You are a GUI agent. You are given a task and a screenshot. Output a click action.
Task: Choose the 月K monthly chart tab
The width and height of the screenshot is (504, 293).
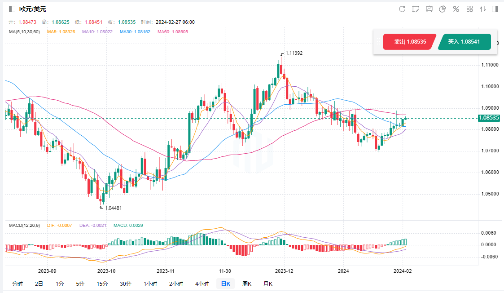click(x=268, y=284)
